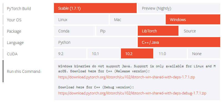Click the Run this Command label
Viewport: 223px width, 103px height.
[24, 71]
